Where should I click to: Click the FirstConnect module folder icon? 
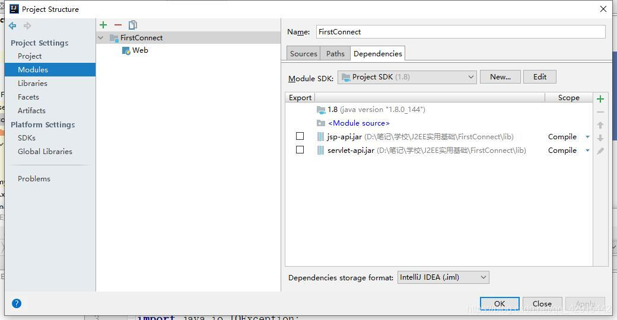coord(114,38)
